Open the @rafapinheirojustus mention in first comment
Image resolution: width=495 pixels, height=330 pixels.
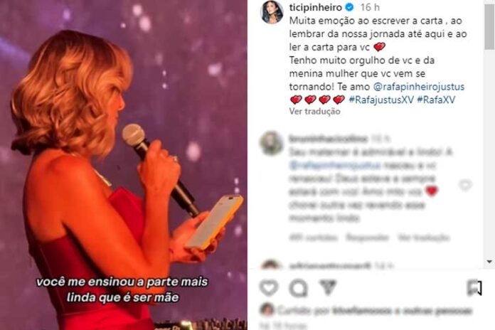coord(334,165)
